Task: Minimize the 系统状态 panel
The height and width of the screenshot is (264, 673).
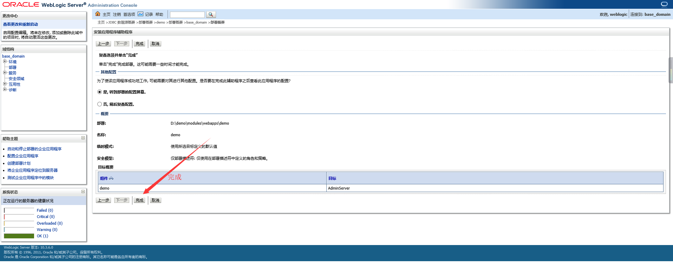Action: tap(83, 191)
